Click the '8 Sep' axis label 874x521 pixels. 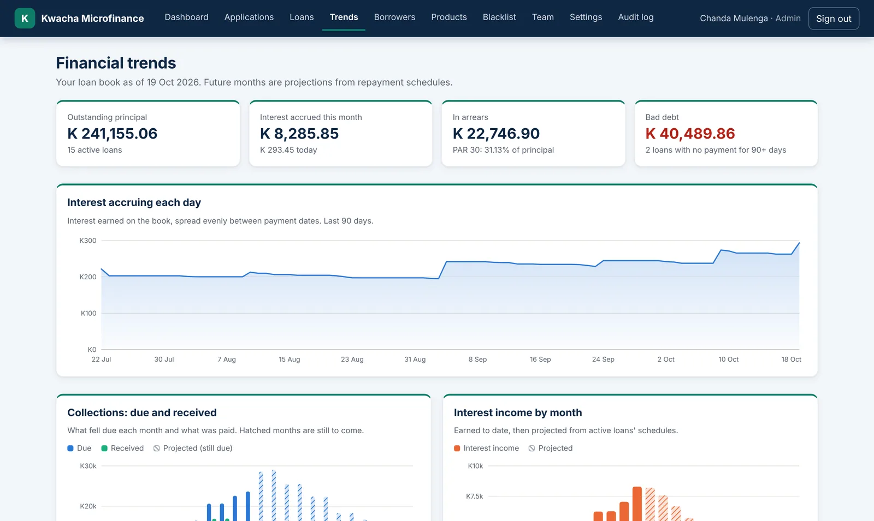(477, 360)
